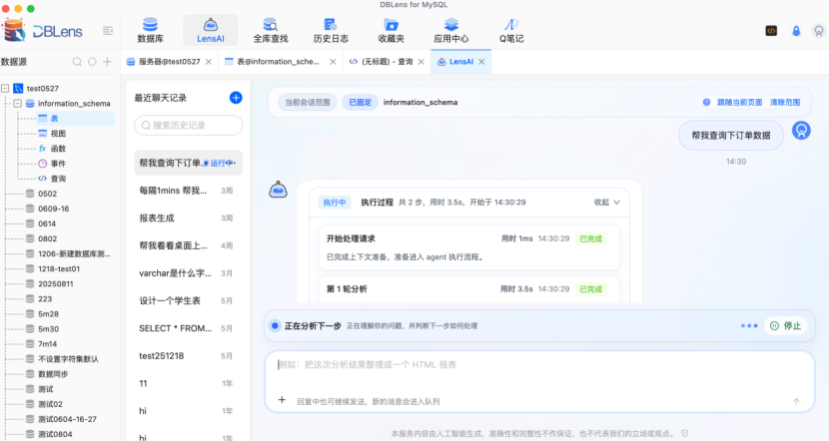
Task: Select the 函数 tree item
Action: (58, 149)
